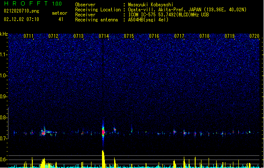Click the 0713 time marker
264x168 pixels.
[x=78, y=36]
